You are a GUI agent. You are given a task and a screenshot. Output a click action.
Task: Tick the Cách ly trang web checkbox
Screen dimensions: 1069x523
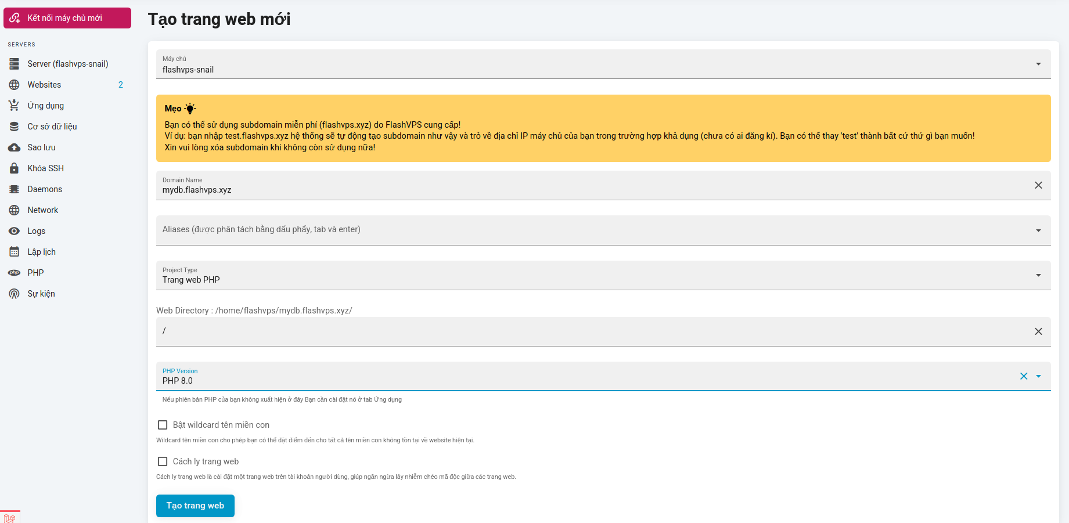pyautogui.click(x=163, y=461)
